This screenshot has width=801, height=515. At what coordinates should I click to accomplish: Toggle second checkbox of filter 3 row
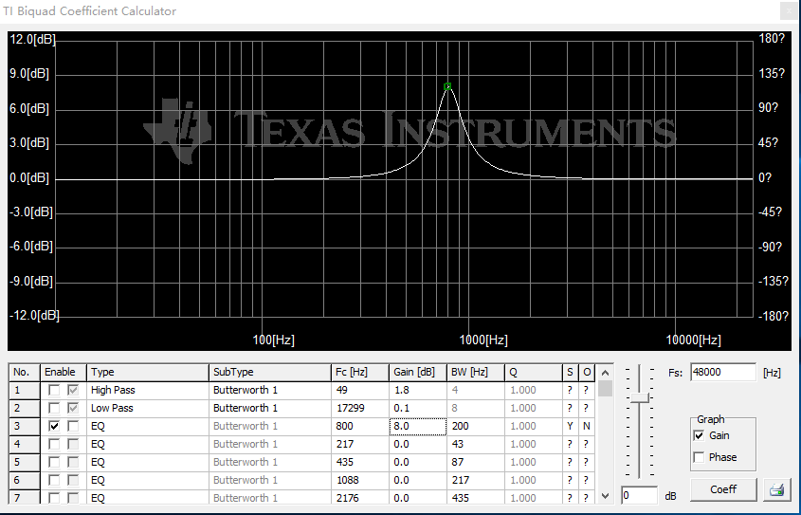click(x=73, y=426)
